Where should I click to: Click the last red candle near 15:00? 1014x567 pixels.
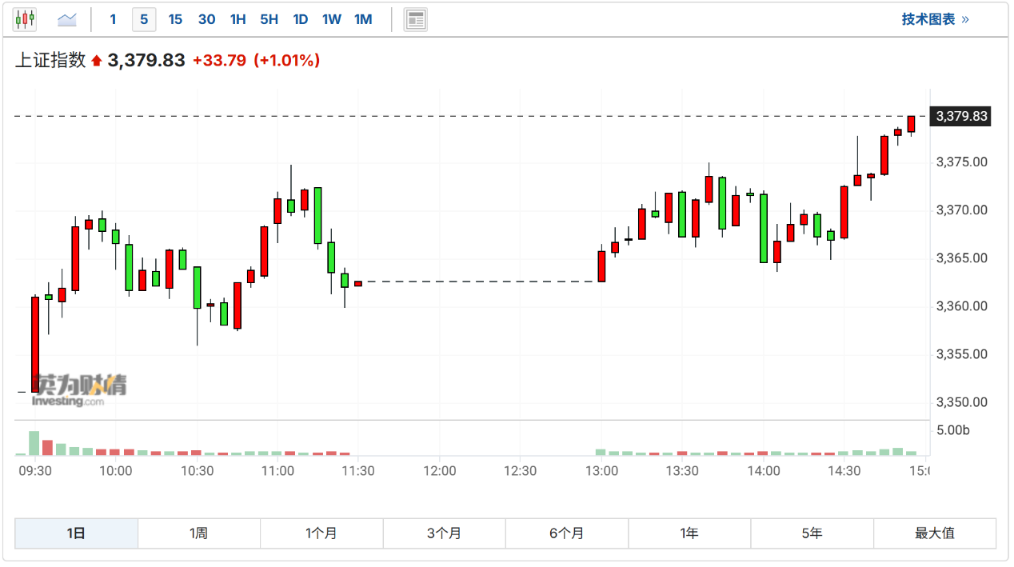911,124
